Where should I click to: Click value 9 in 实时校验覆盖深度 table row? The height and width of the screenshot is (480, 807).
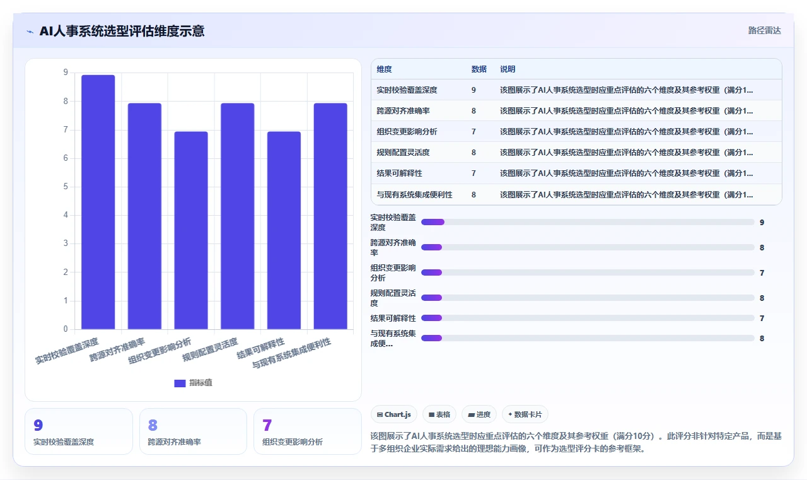pos(473,90)
